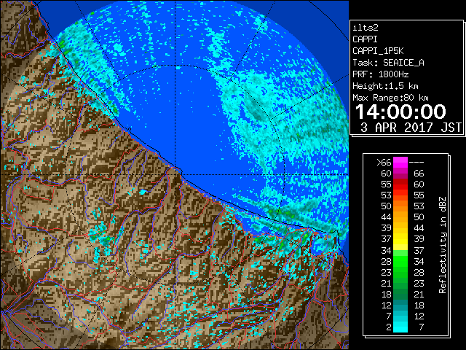466x350 pixels.
Task: Click the 'PRF: 1800Hz' text
Action: tap(380, 74)
